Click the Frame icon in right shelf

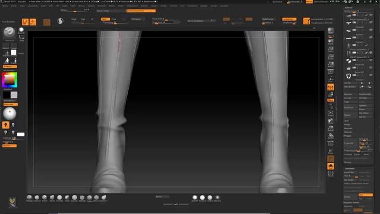coord(331,113)
